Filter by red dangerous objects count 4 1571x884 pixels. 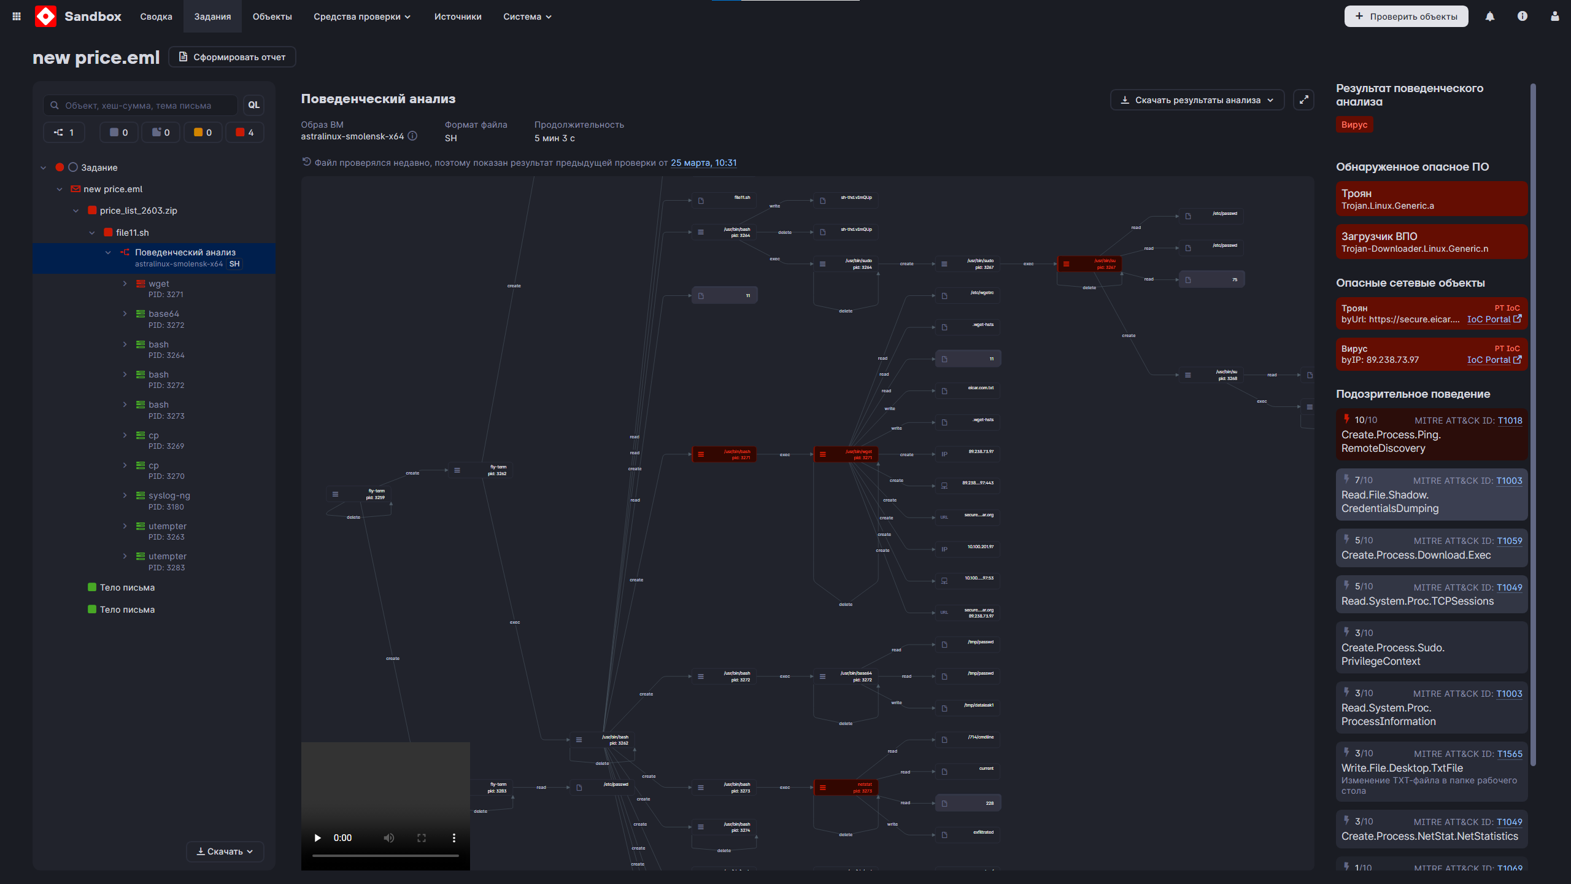tap(245, 133)
